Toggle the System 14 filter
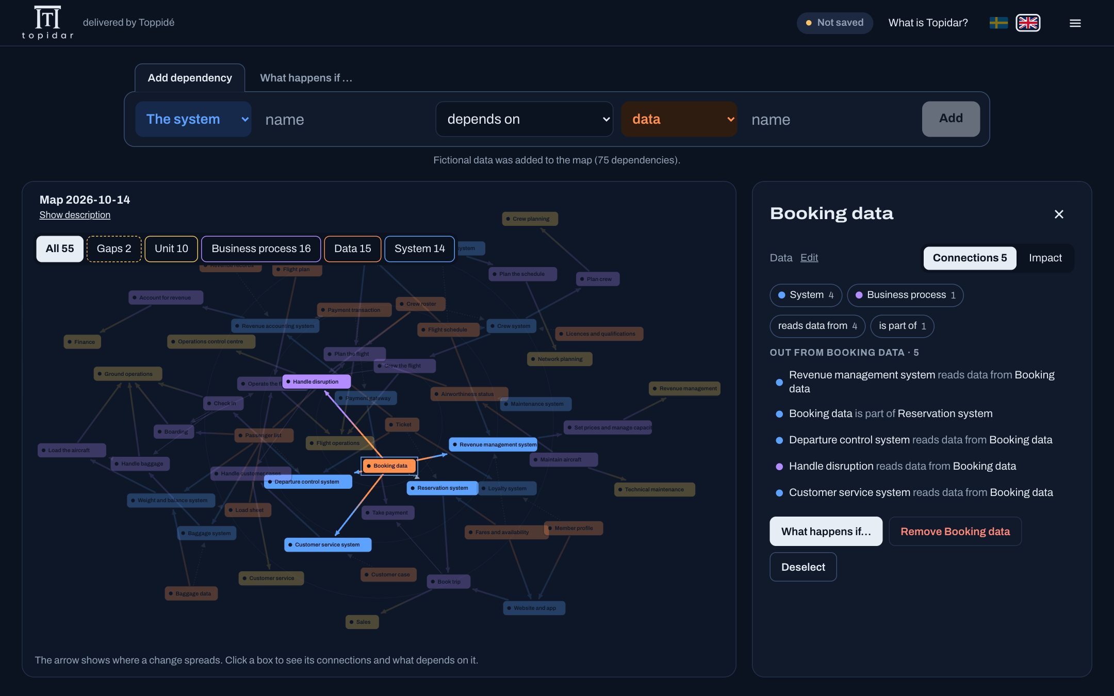This screenshot has height=696, width=1114. pyautogui.click(x=419, y=248)
